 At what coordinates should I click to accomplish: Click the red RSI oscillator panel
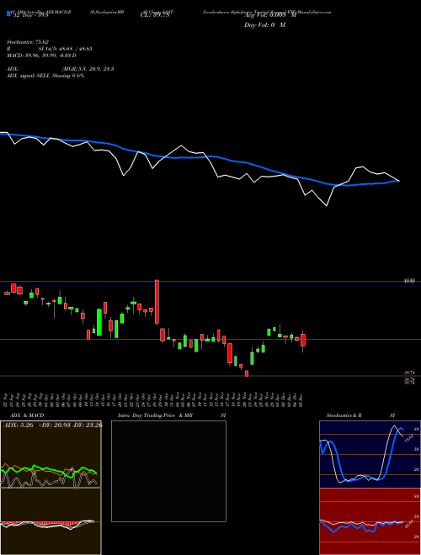[370, 521]
